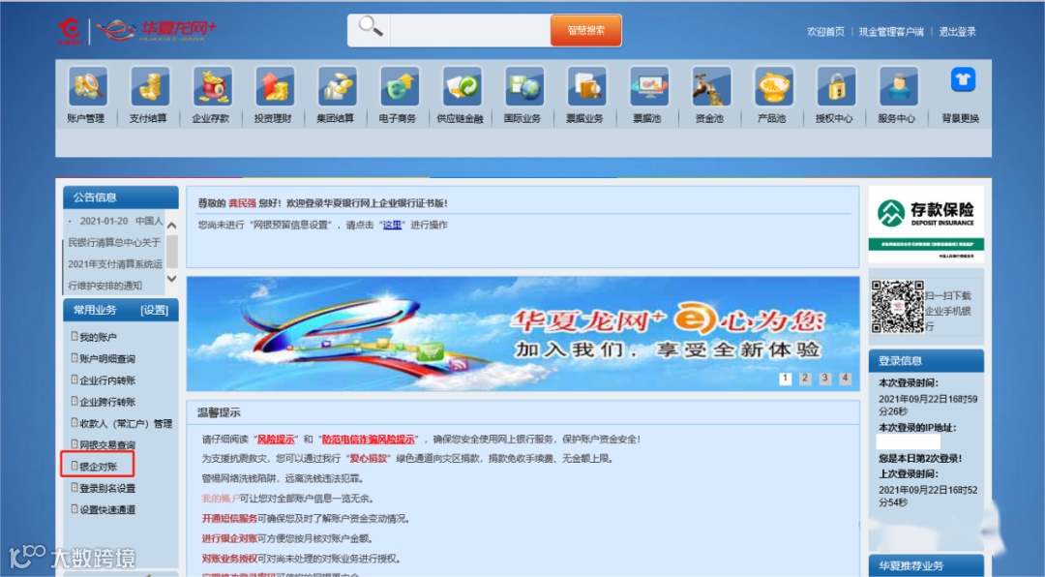Open the 授权中心 lock icon
The width and height of the screenshot is (1045, 577).
[x=836, y=87]
